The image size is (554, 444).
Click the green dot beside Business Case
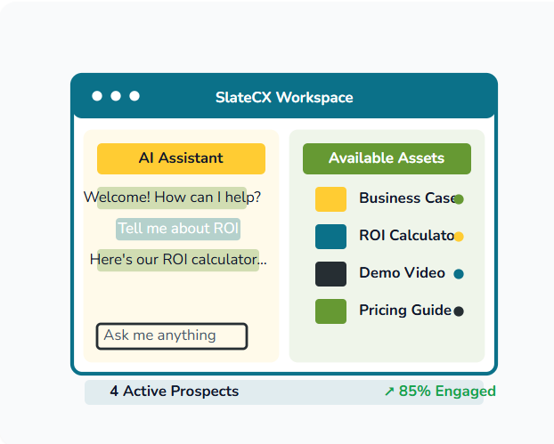point(459,199)
